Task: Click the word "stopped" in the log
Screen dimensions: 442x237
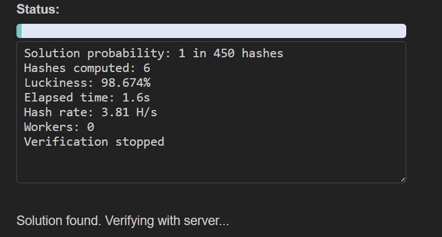Action: pyautogui.click(x=140, y=142)
